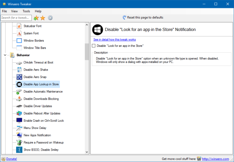This screenshot has height=162, width=234.
Task: Open the "See in detail how this tweak works" link
Action: (x=114, y=40)
